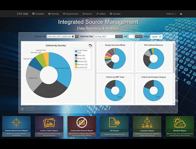This screenshot has width=196, height=149.
Task: Click the Update button
Action: click(156, 36)
